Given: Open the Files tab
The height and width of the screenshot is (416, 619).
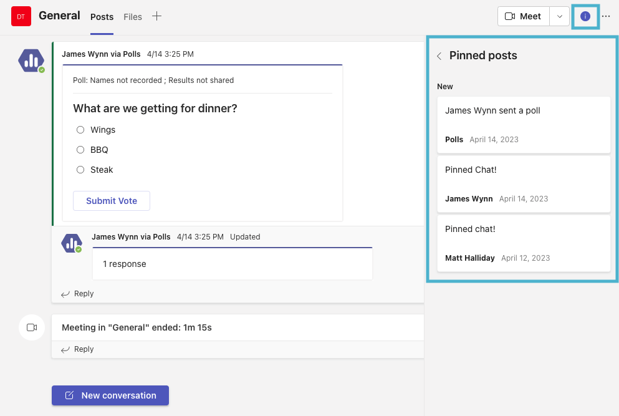Looking at the screenshot, I should pyautogui.click(x=133, y=17).
